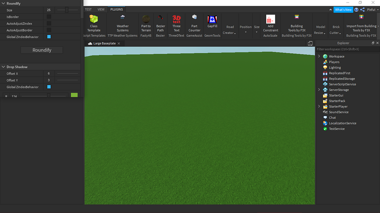Select SoundService in the Explorer
The width and height of the screenshot is (380, 213).
pyautogui.click(x=339, y=112)
